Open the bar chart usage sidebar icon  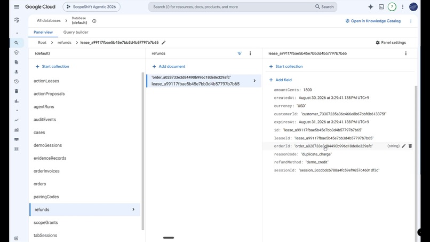click(17, 101)
